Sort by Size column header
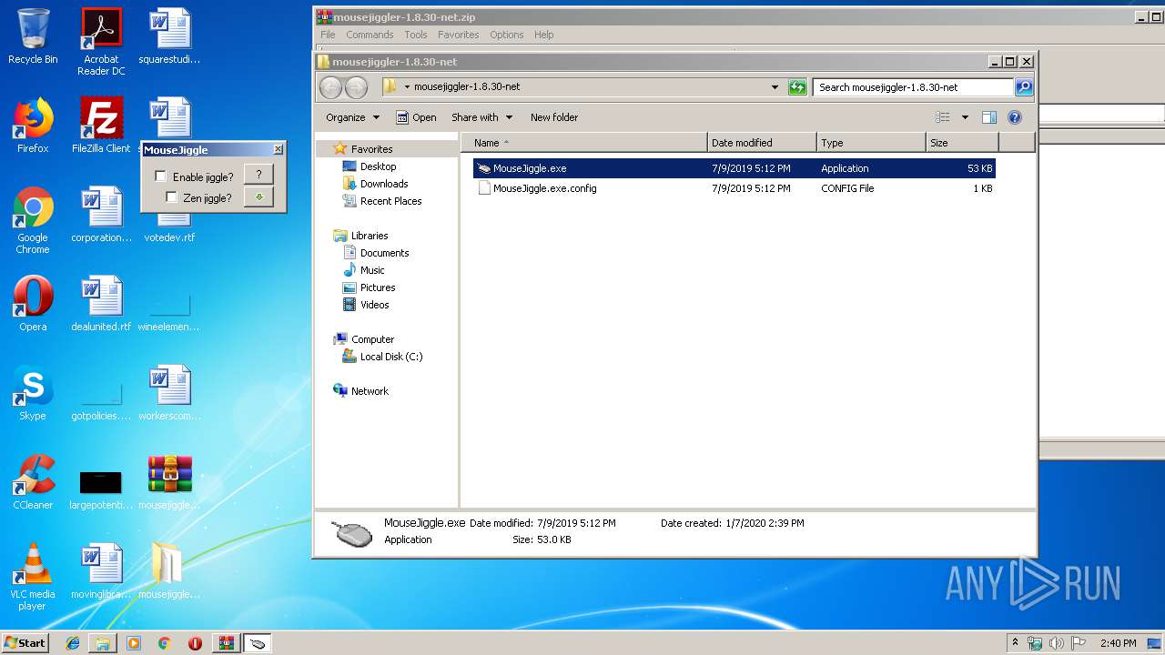 pyautogui.click(x=962, y=143)
